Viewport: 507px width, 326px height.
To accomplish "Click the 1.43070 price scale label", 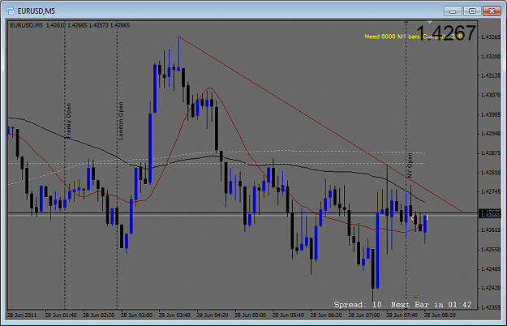I will (x=491, y=96).
